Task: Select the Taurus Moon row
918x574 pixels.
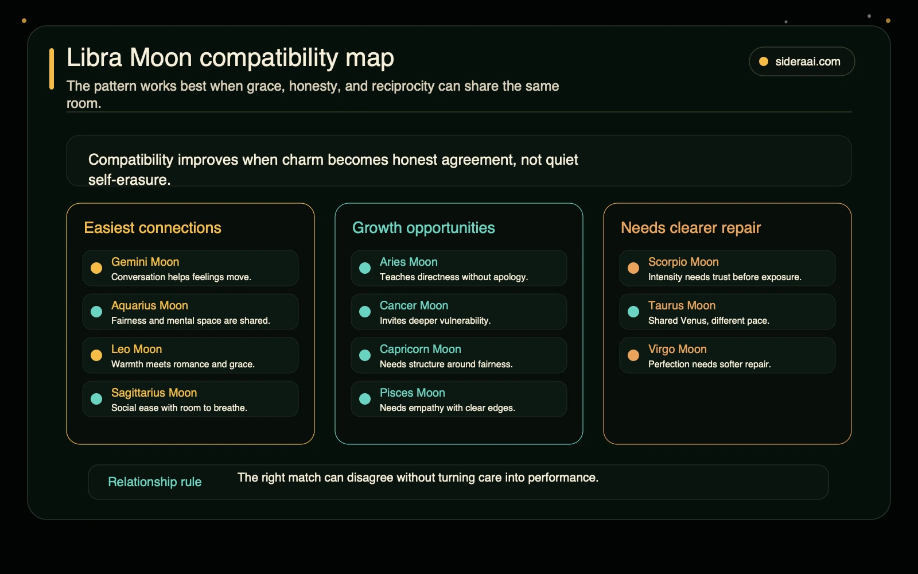Action: click(x=728, y=312)
